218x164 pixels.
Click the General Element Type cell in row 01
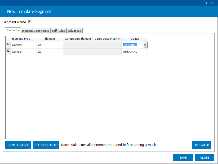pos(24,45)
